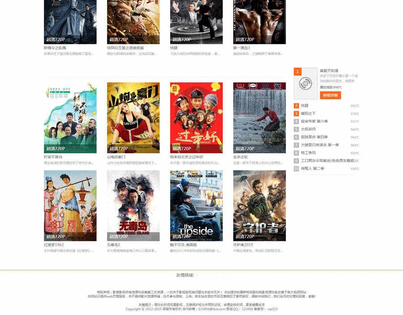Open the poster above the 第一滴血3 title
The height and width of the screenshot is (315, 403).
259,22
